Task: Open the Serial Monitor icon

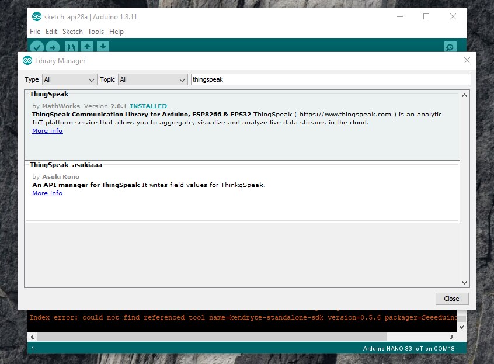Action: coord(450,47)
